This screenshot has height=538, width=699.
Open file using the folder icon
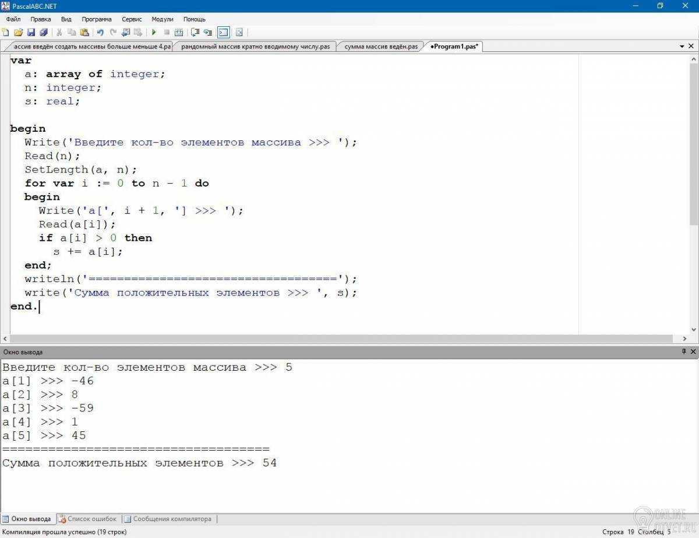click(x=18, y=32)
